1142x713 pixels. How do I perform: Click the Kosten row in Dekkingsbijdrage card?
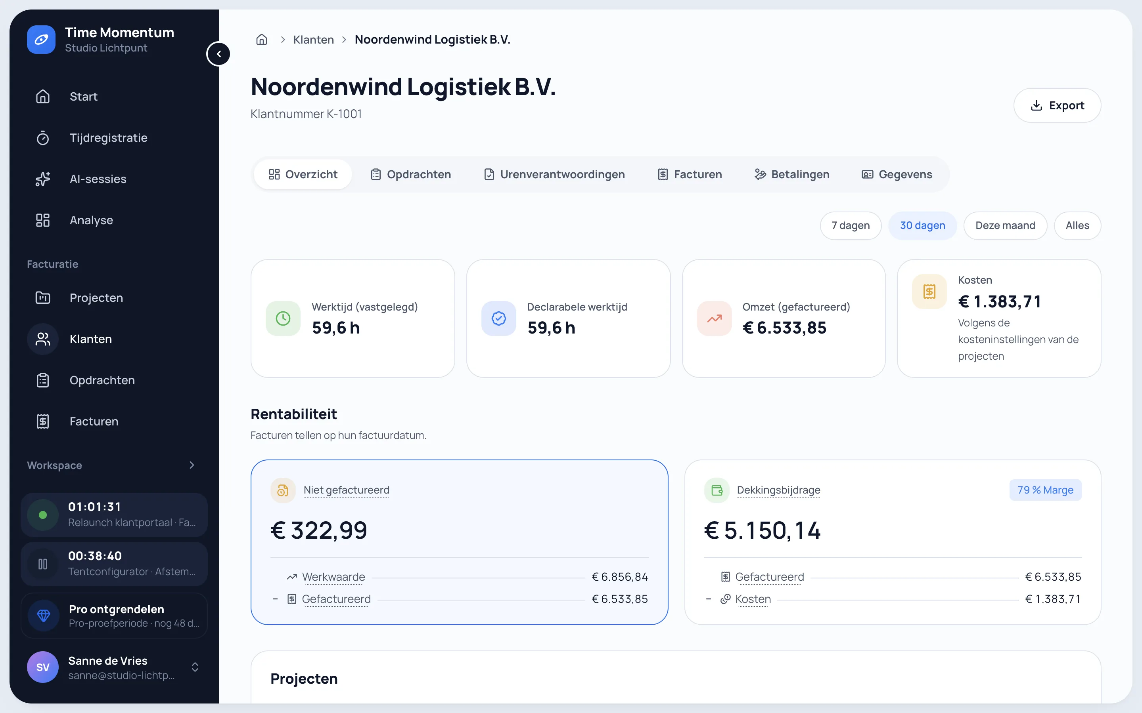click(x=892, y=599)
